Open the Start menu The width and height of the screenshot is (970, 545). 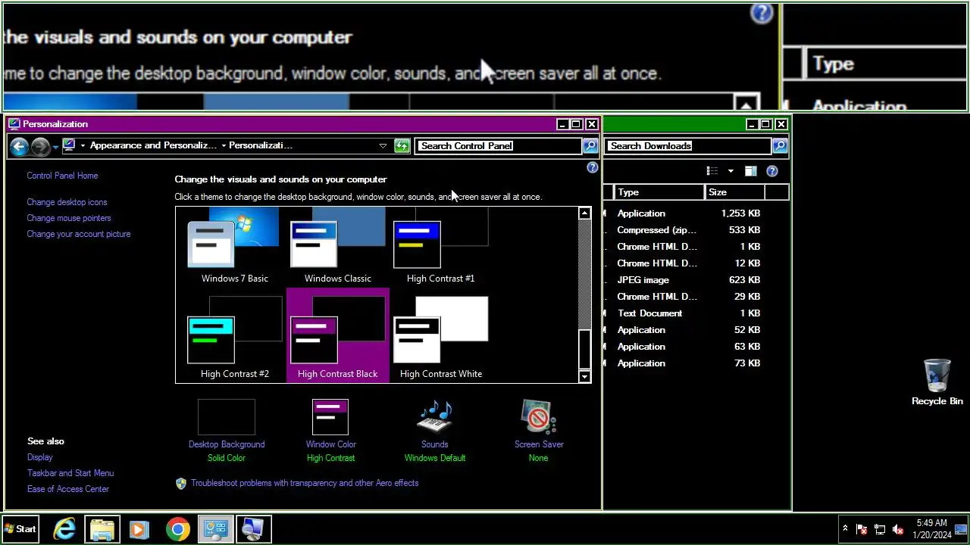click(20, 529)
